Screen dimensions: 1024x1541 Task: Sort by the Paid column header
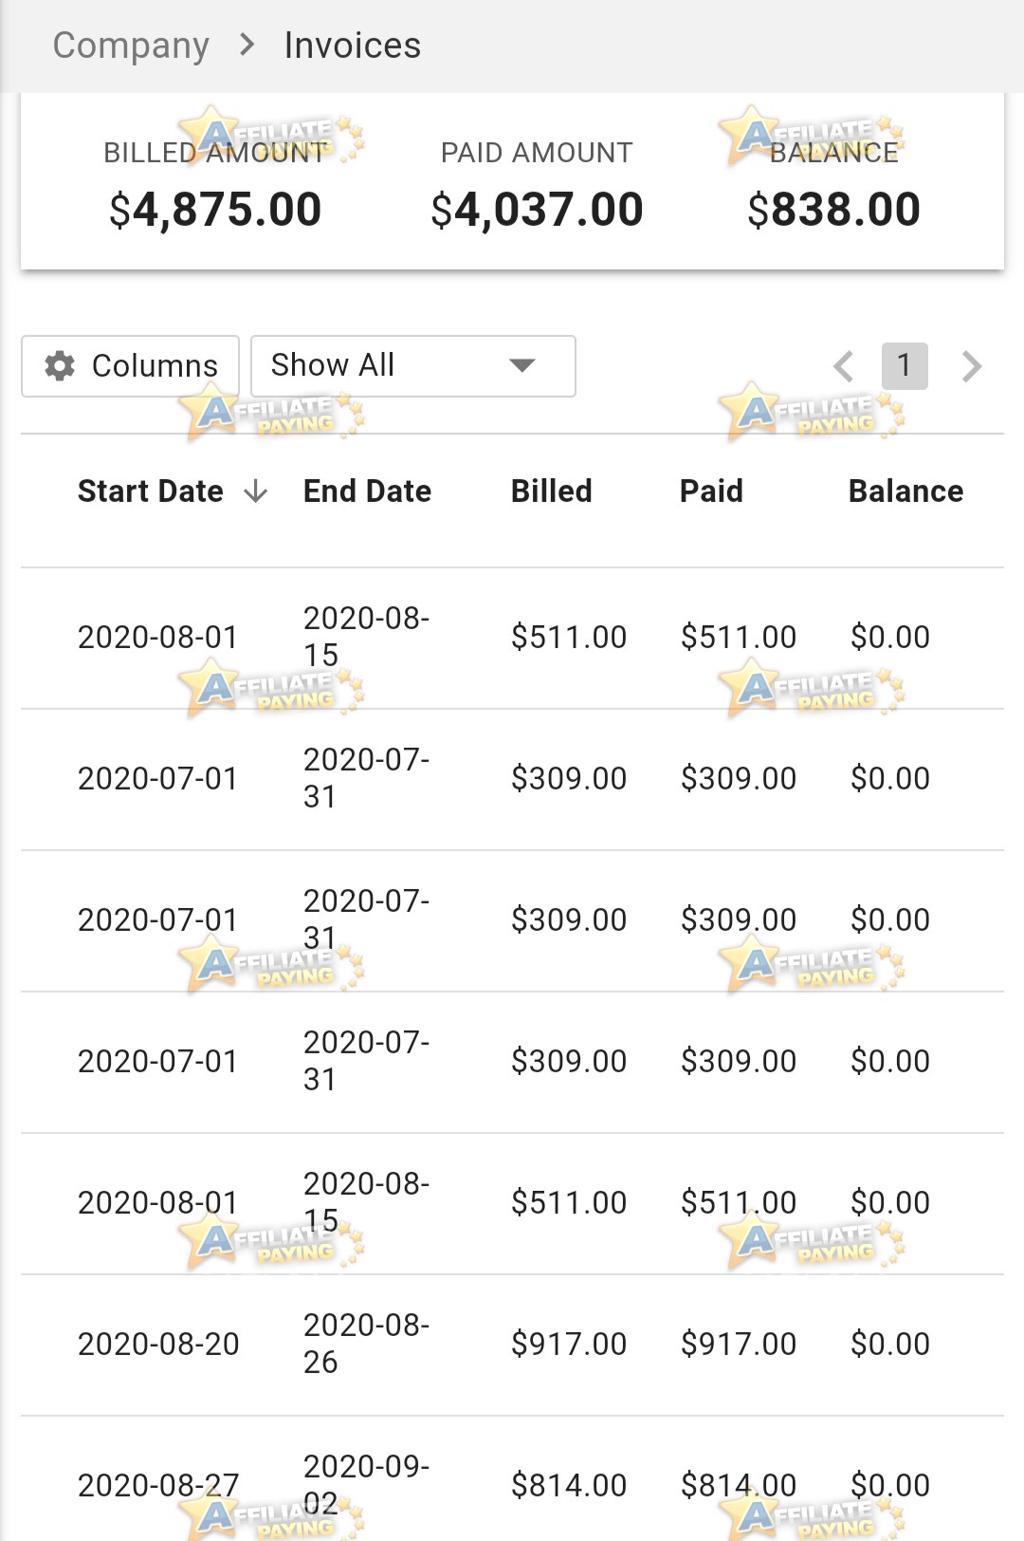pos(711,492)
